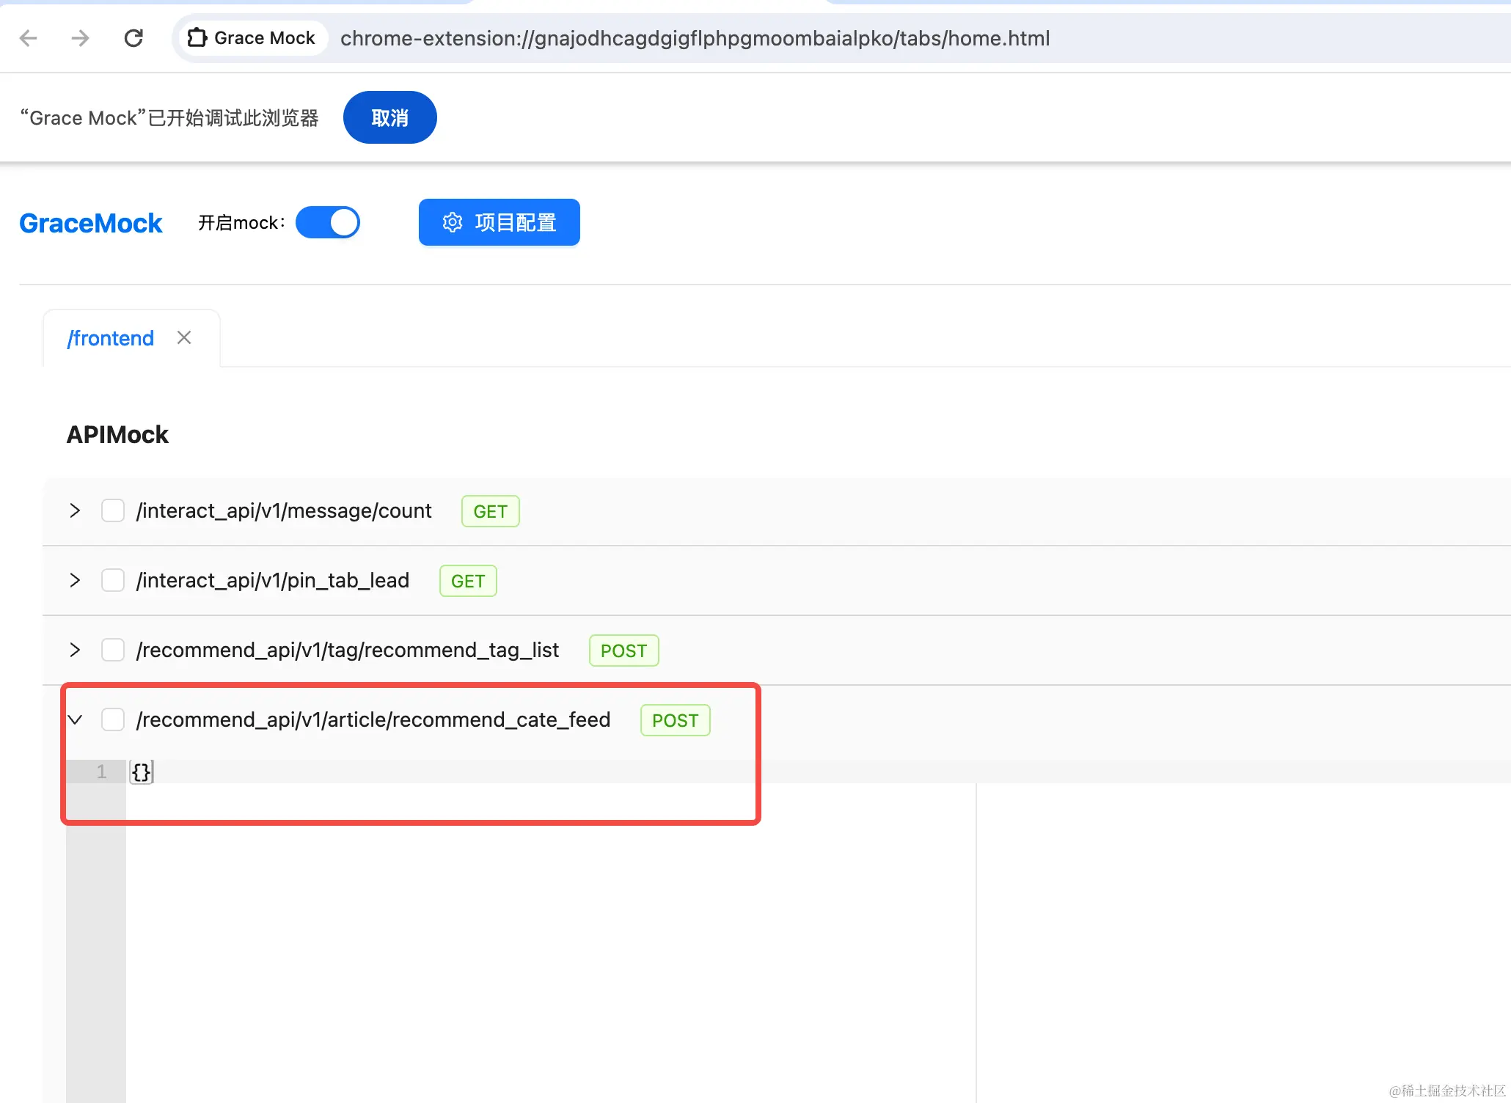This screenshot has height=1103, width=1511.
Task: Close the /frontend tab with X
Action: (184, 337)
